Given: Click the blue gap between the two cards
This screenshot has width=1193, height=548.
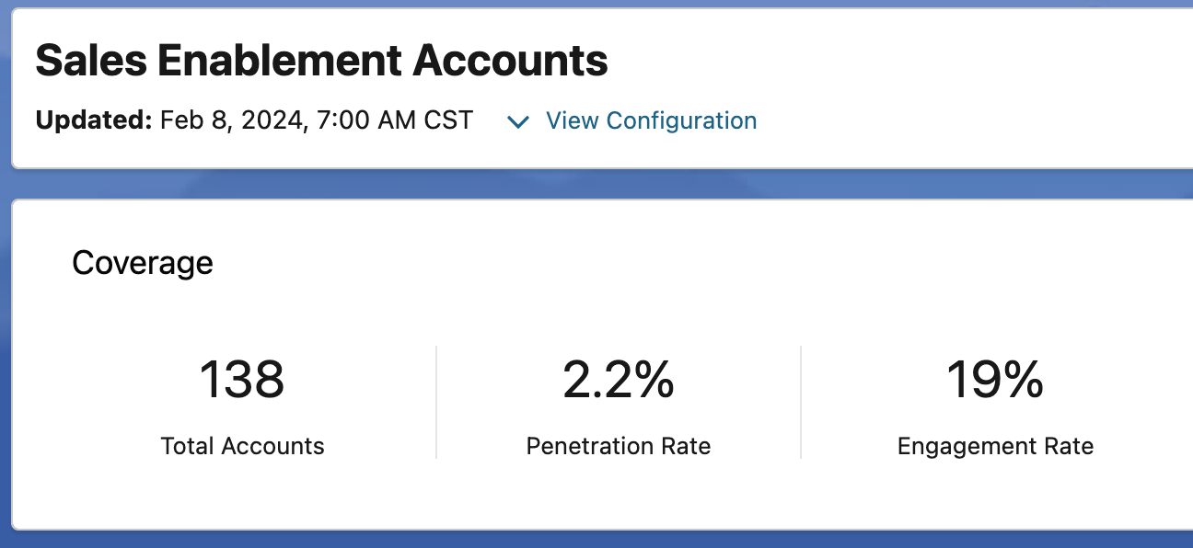Looking at the screenshot, I should (x=596, y=183).
